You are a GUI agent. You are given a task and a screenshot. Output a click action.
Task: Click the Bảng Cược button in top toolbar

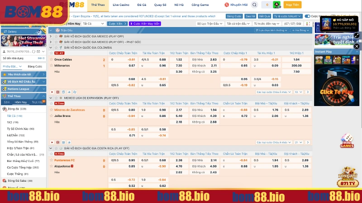pyautogui.click(x=234, y=16)
